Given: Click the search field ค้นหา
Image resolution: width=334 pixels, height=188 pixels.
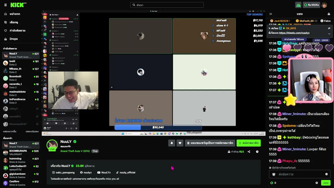Looking at the screenshot, I should 167,5.
